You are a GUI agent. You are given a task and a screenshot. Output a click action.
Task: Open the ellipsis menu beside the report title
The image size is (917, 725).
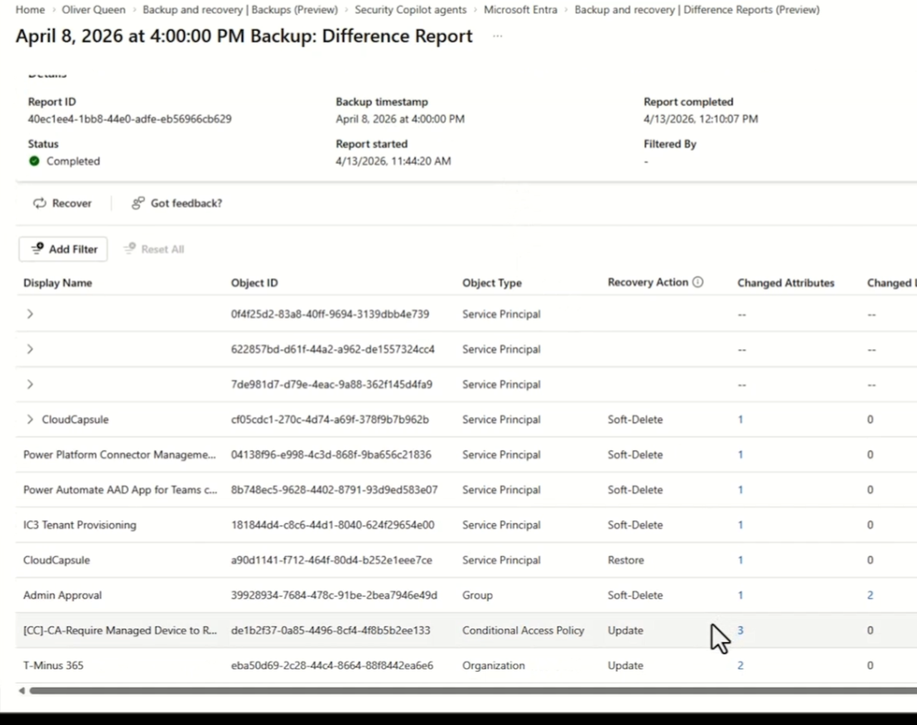click(x=497, y=36)
